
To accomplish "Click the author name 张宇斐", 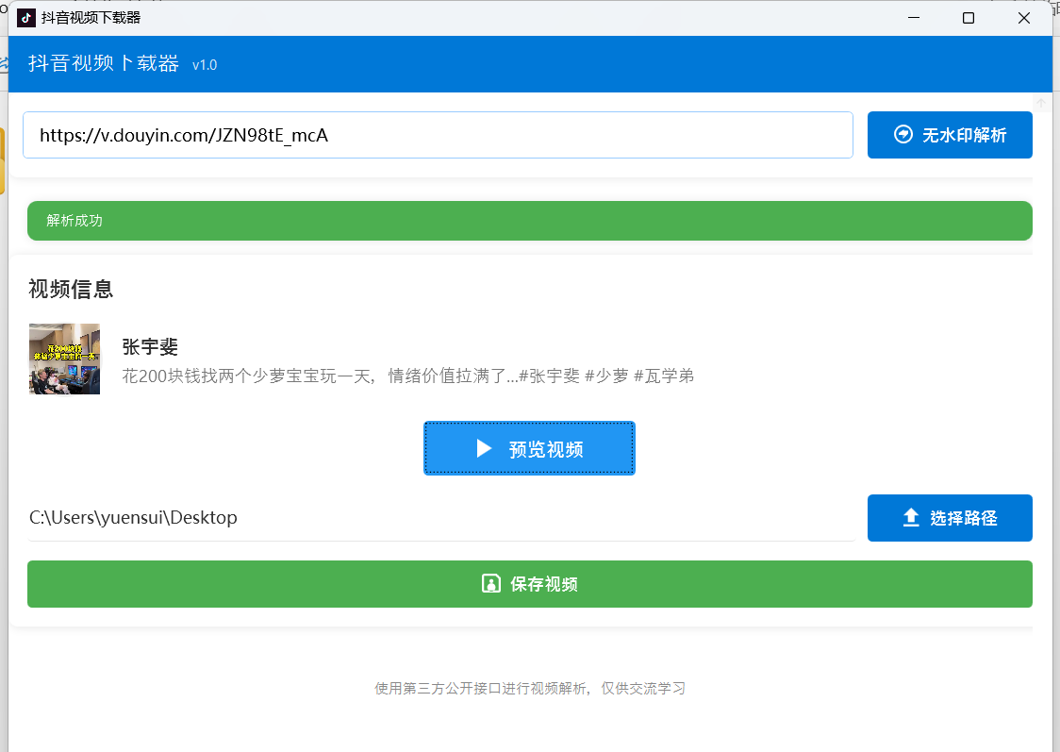I will click(x=150, y=347).
